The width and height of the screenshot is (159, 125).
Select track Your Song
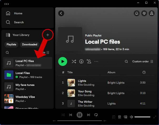(x=106, y=93)
